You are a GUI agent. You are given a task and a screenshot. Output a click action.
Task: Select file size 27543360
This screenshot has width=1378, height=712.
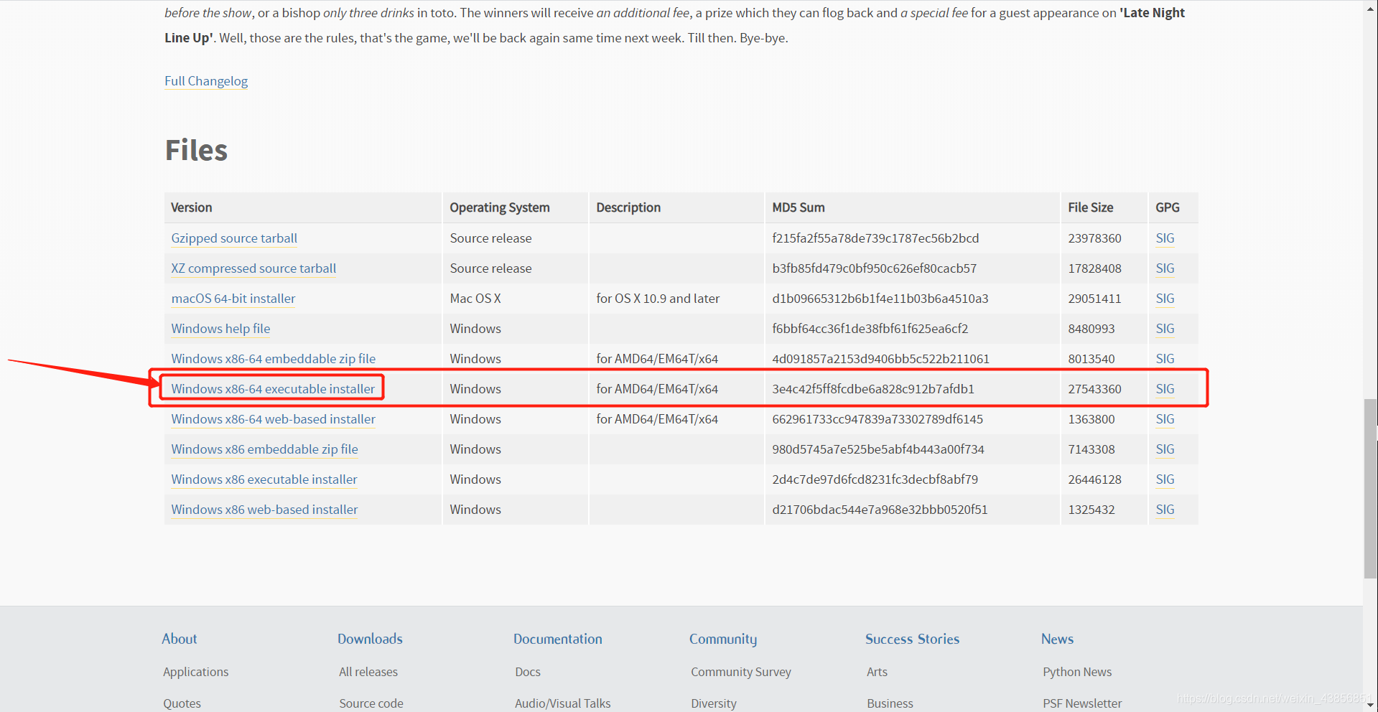tap(1094, 389)
